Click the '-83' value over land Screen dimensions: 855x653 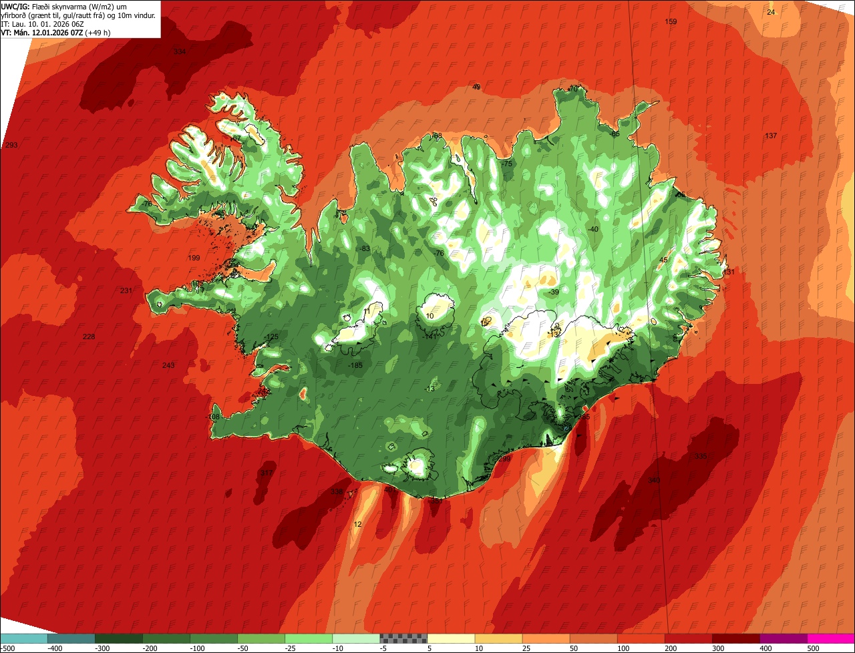point(365,248)
